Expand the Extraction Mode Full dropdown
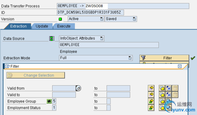 [130, 58]
